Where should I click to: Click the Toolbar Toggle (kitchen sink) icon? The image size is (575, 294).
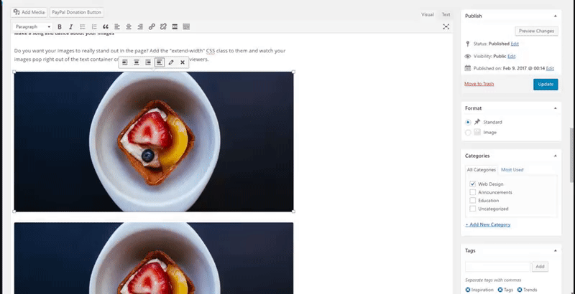pyautogui.click(x=186, y=27)
